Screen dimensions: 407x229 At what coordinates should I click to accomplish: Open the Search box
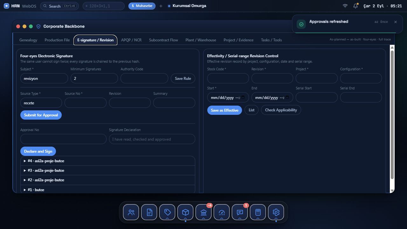pyautogui.click(x=59, y=6)
